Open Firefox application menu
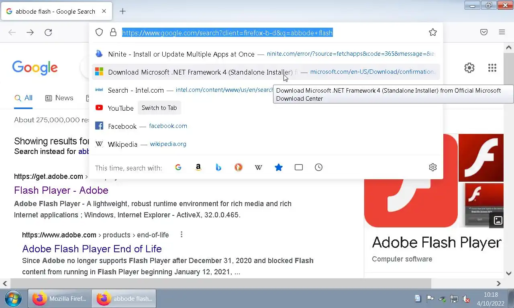 [x=502, y=32]
